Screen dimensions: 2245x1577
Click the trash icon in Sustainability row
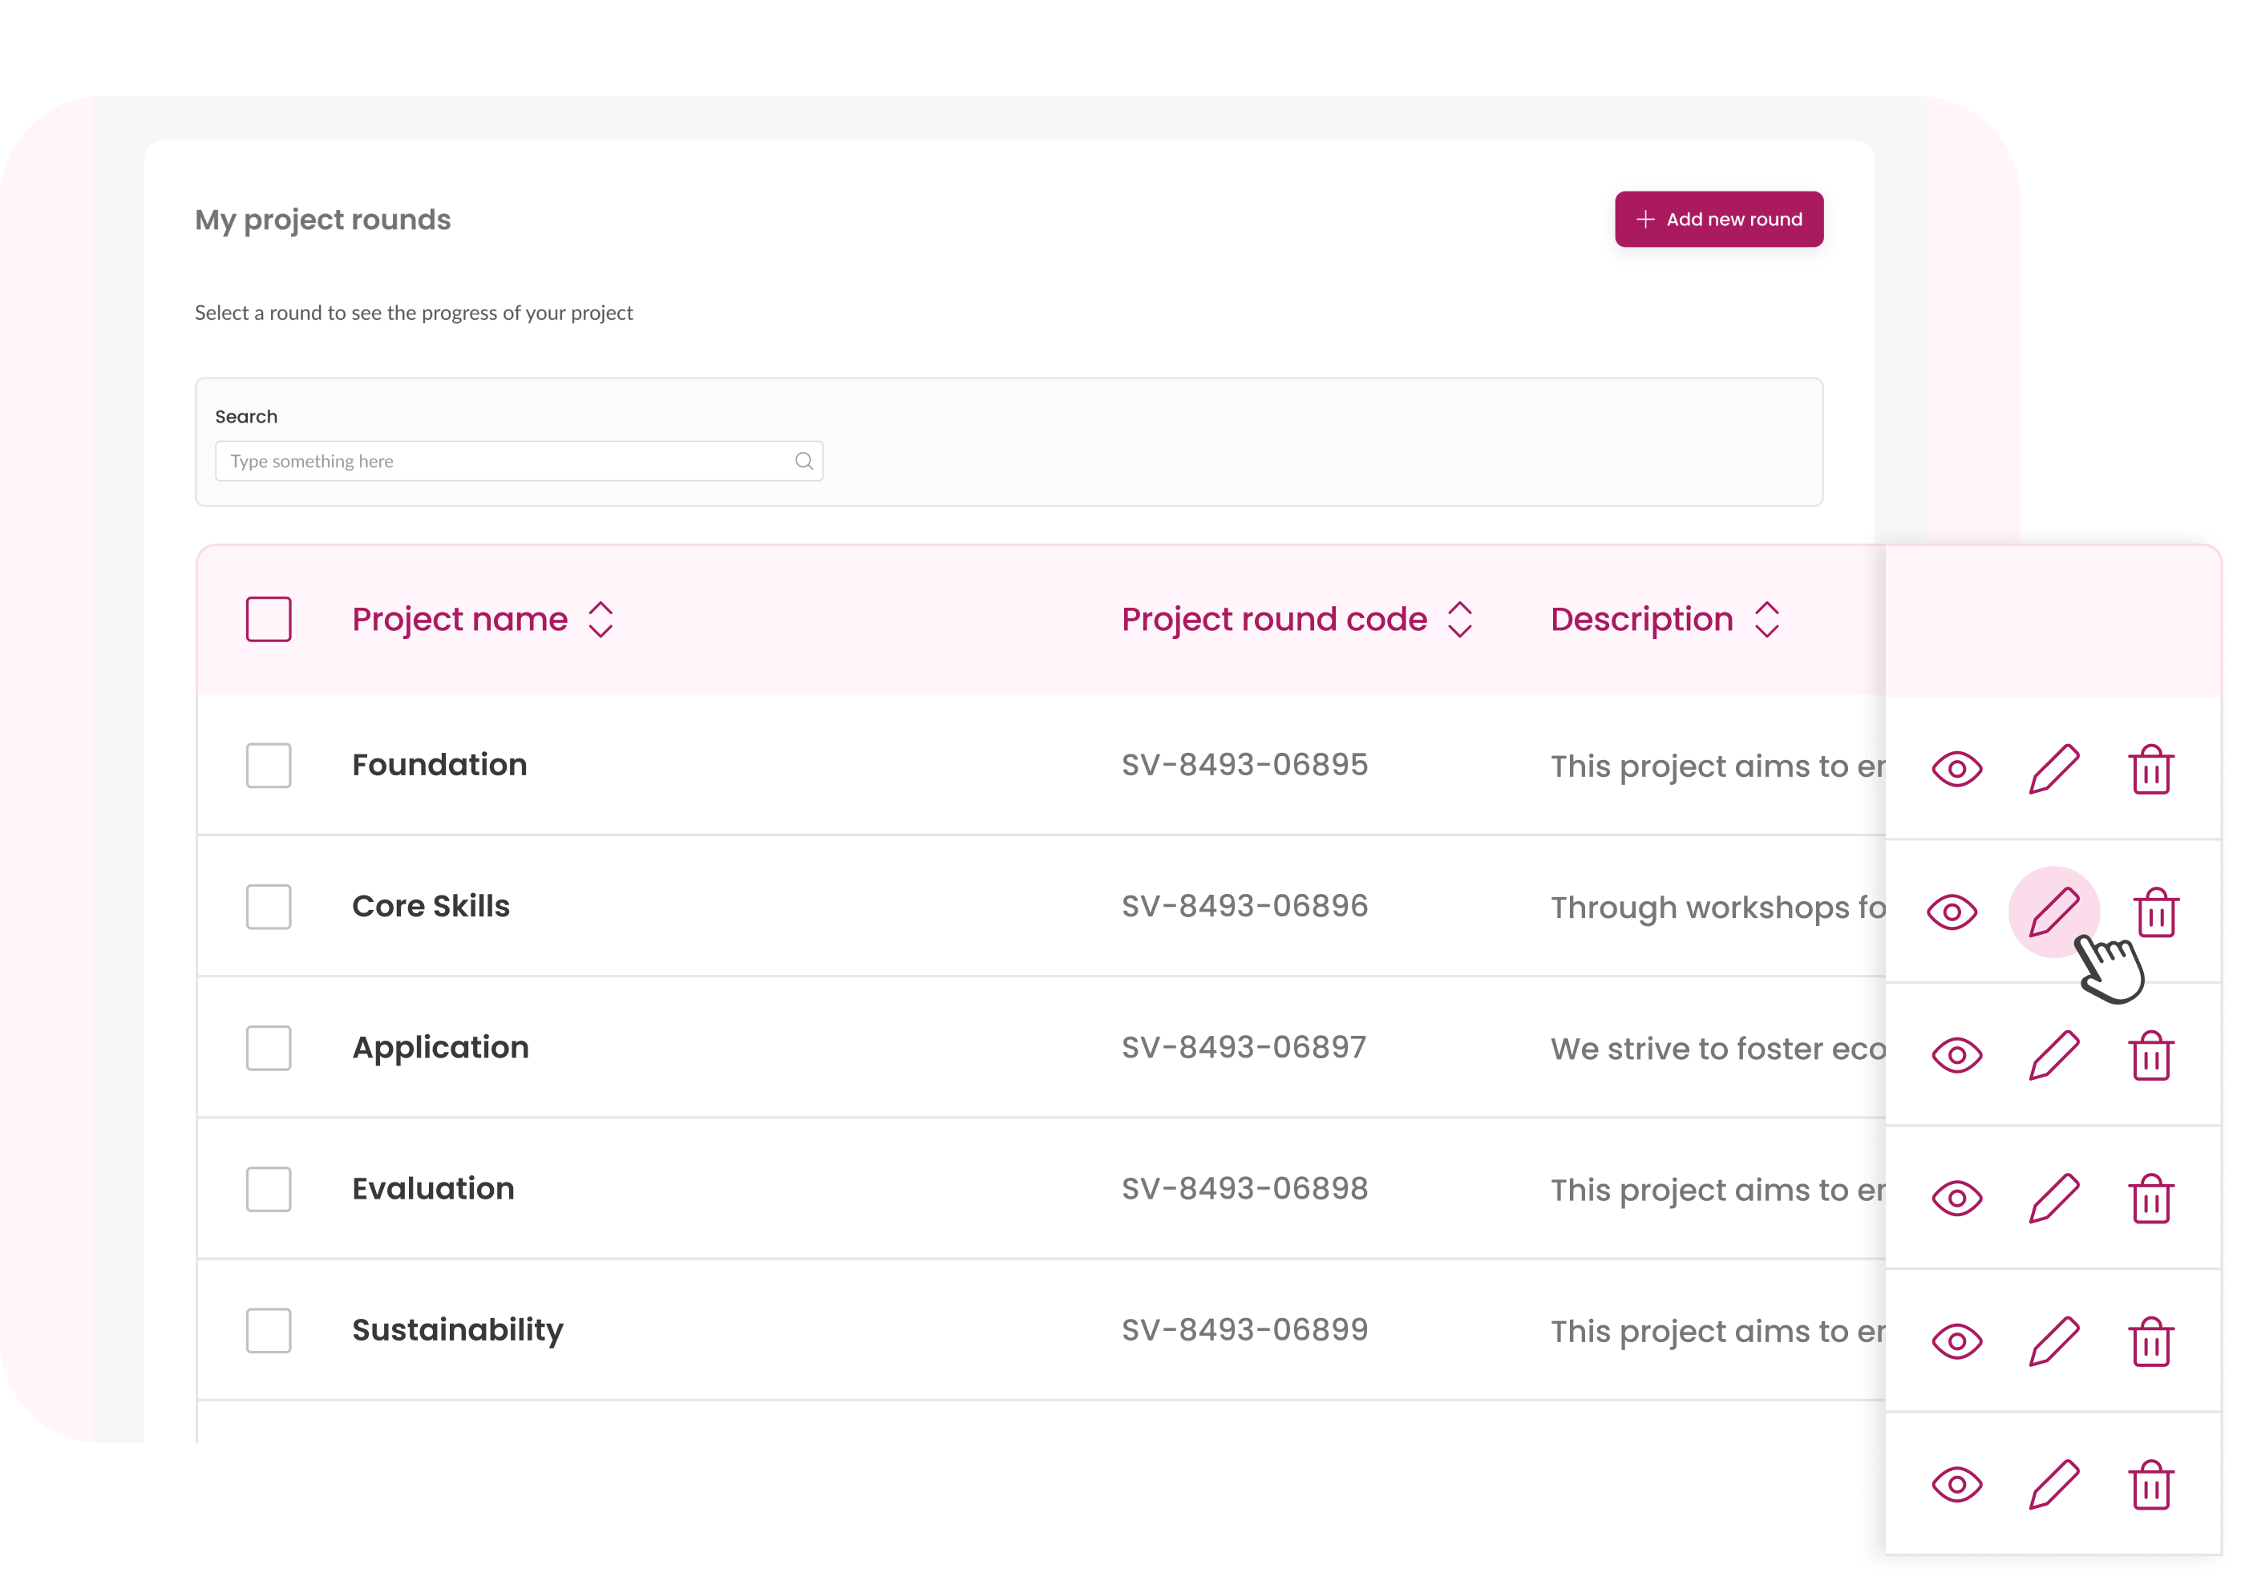pos(2150,1340)
